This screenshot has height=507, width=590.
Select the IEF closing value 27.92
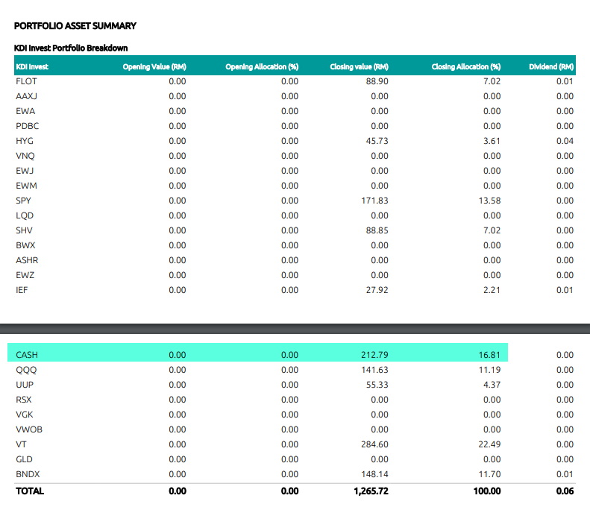pos(377,290)
